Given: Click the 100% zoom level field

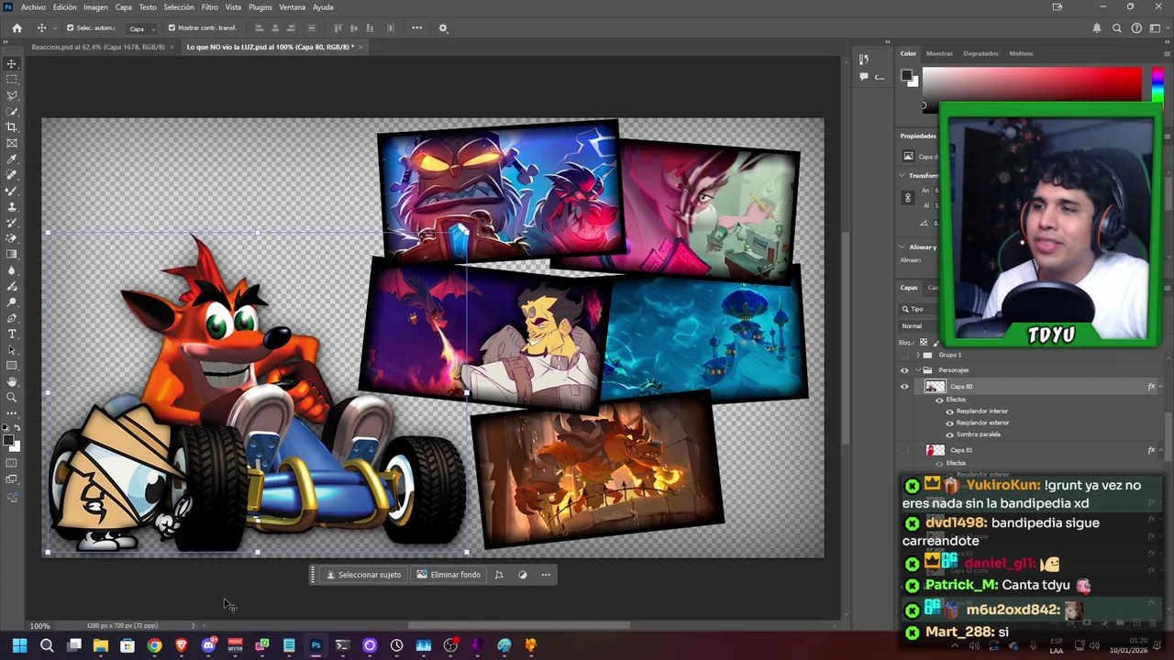Looking at the screenshot, I should 39,626.
